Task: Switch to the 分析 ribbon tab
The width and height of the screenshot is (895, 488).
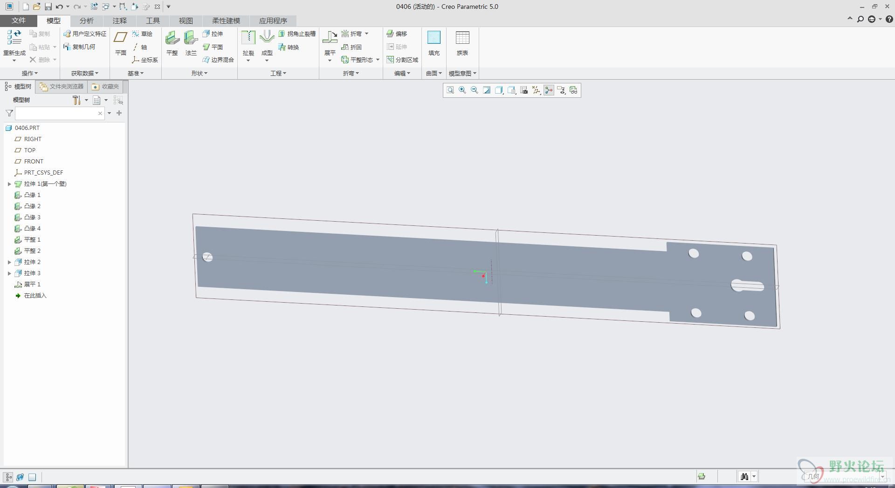Action: point(86,20)
